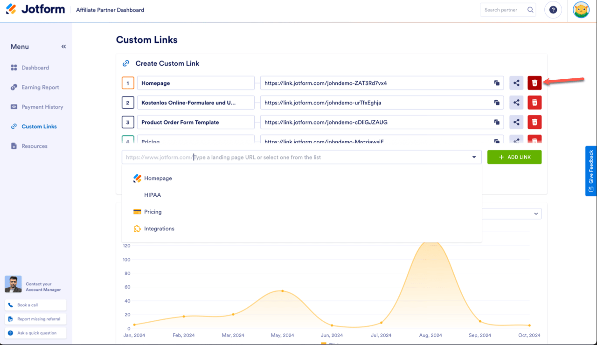The height and width of the screenshot is (345, 597).
Task: Open the user avatar profile menu
Action: [581, 10]
